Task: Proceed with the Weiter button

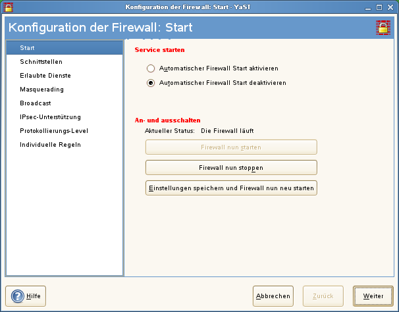Action: pos(373,296)
